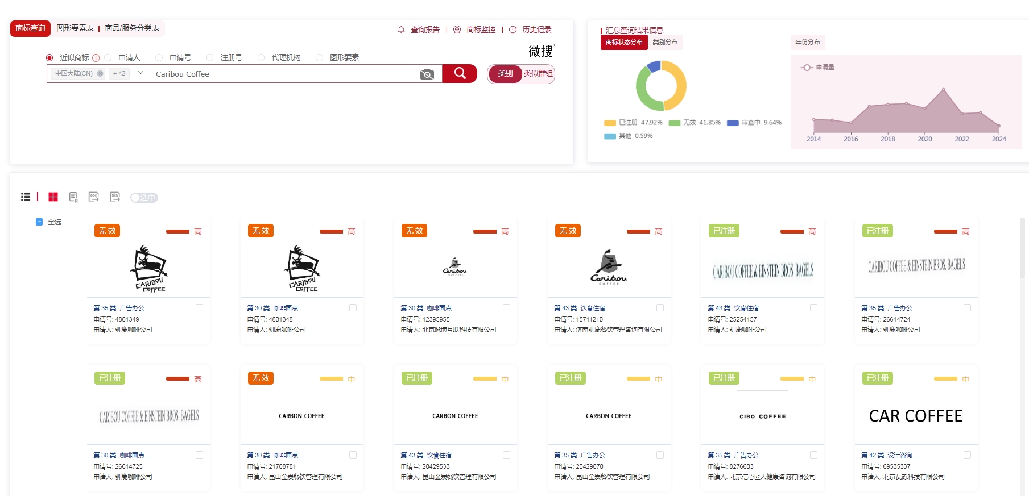This screenshot has height=496, width=1029.
Task: Open 第 42 类 link of CAR COFFEE
Action: click(890, 455)
